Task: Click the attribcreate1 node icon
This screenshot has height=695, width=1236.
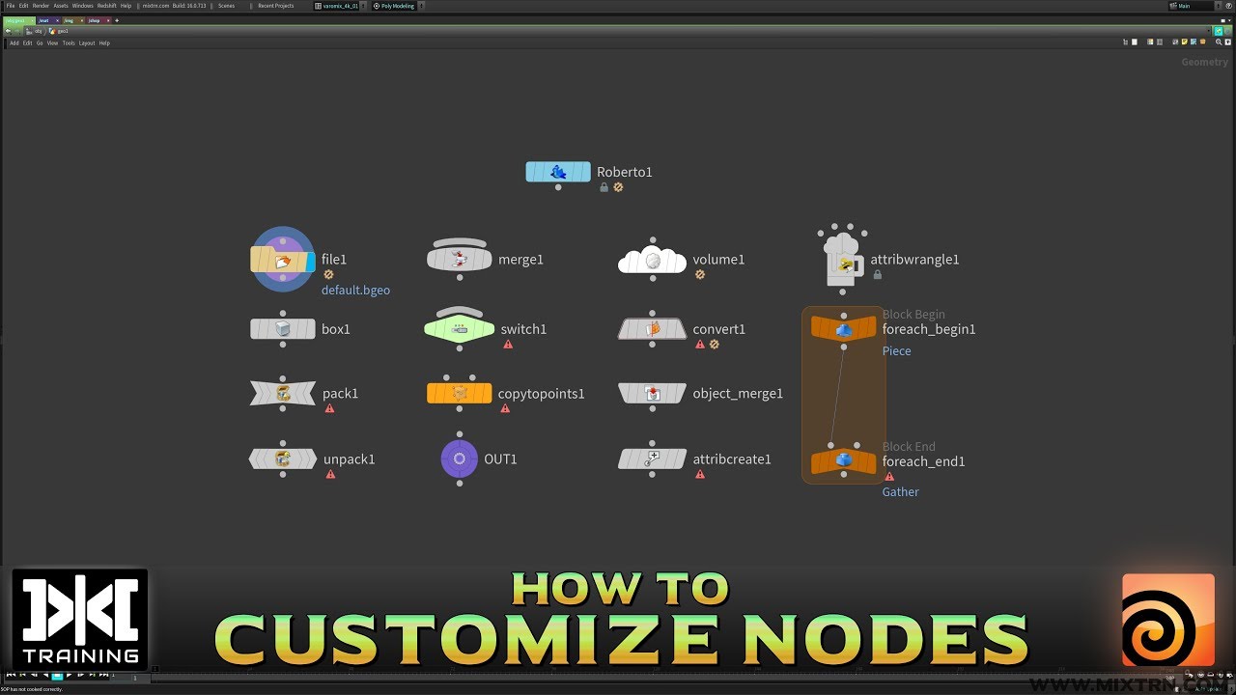Action: (653, 459)
